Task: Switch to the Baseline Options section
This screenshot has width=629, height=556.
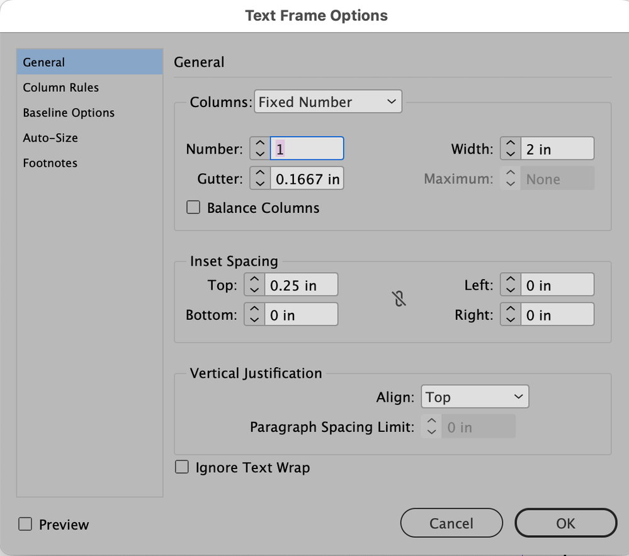Action: click(x=69, y=113)
